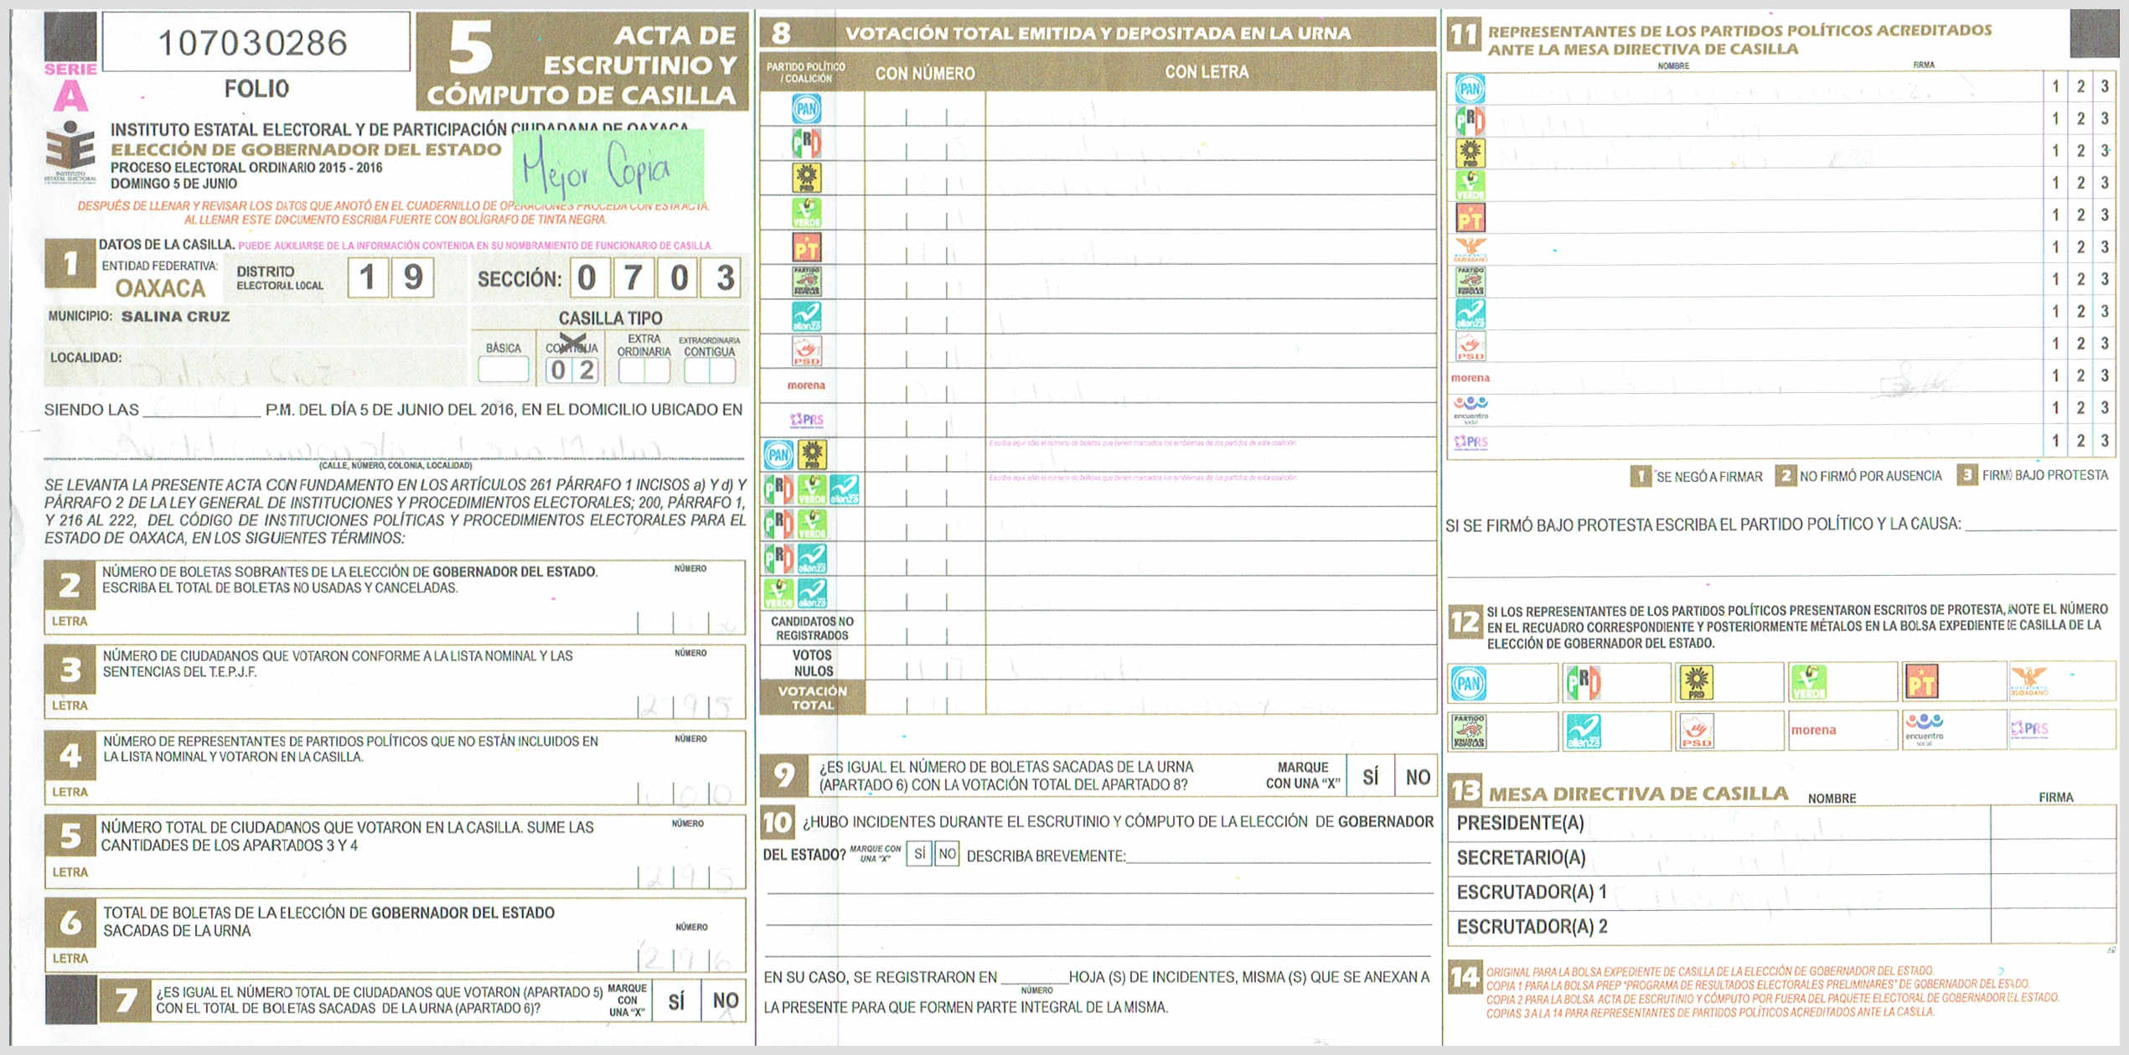The image size is (2129, 1055).
Task: Click the folio number 107030286 field
Action: tap(255, 42)
